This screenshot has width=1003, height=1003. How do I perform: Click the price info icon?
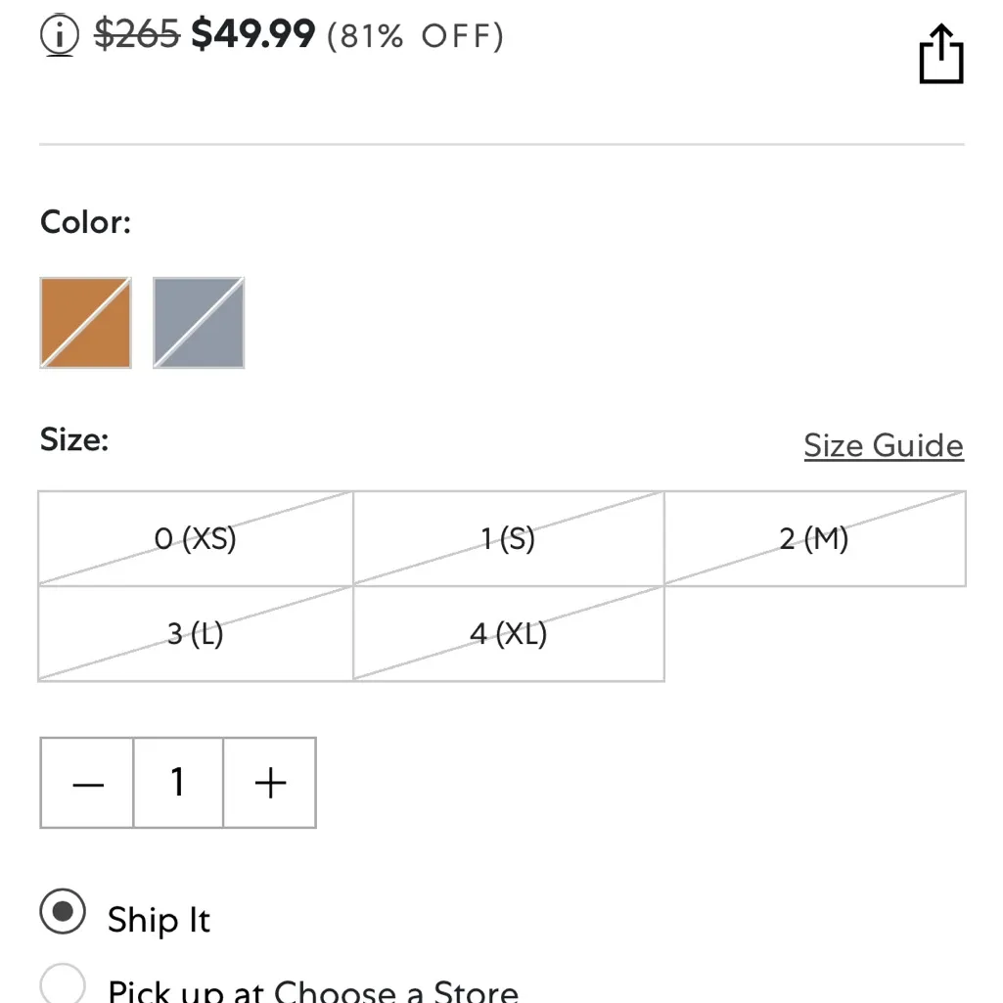click(x=61, y=36)
